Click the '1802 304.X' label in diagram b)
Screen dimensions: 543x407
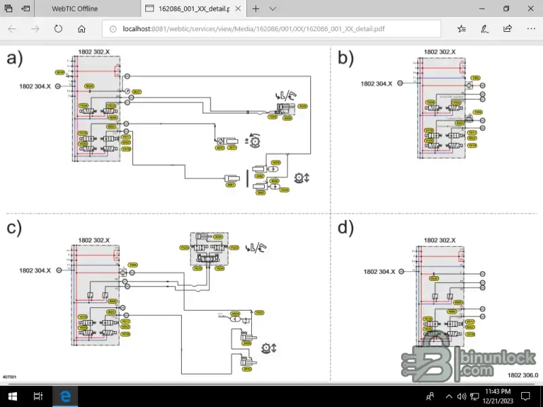[x=377, y=83]
